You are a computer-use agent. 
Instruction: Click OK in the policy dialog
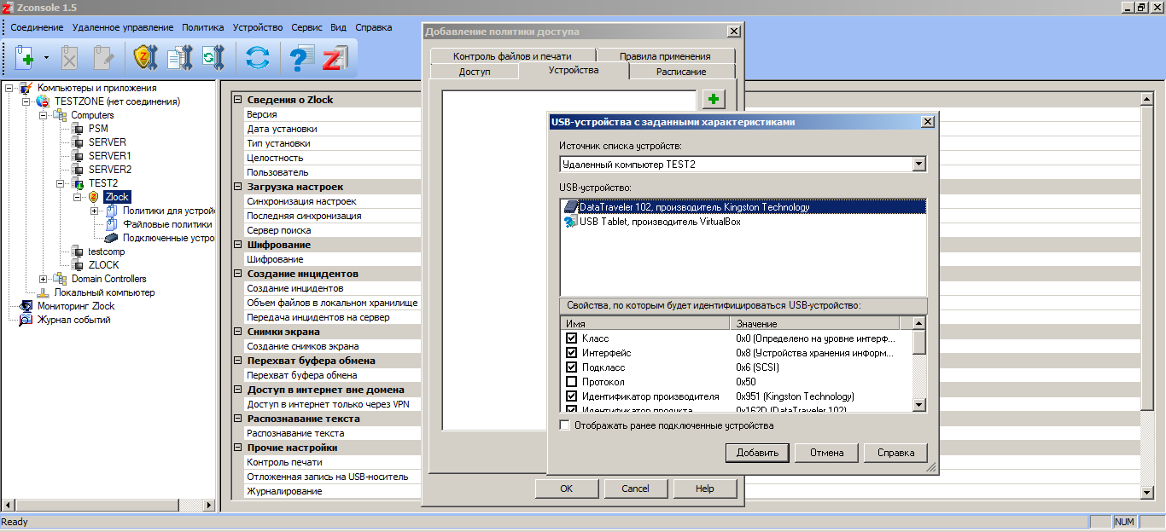click(x=566, y=489)
